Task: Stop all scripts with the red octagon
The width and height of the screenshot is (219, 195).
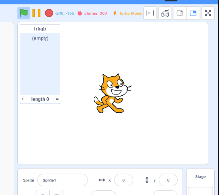Action: pos(49,13)
